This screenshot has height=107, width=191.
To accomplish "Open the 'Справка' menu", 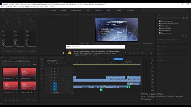I will coord(53,7).
